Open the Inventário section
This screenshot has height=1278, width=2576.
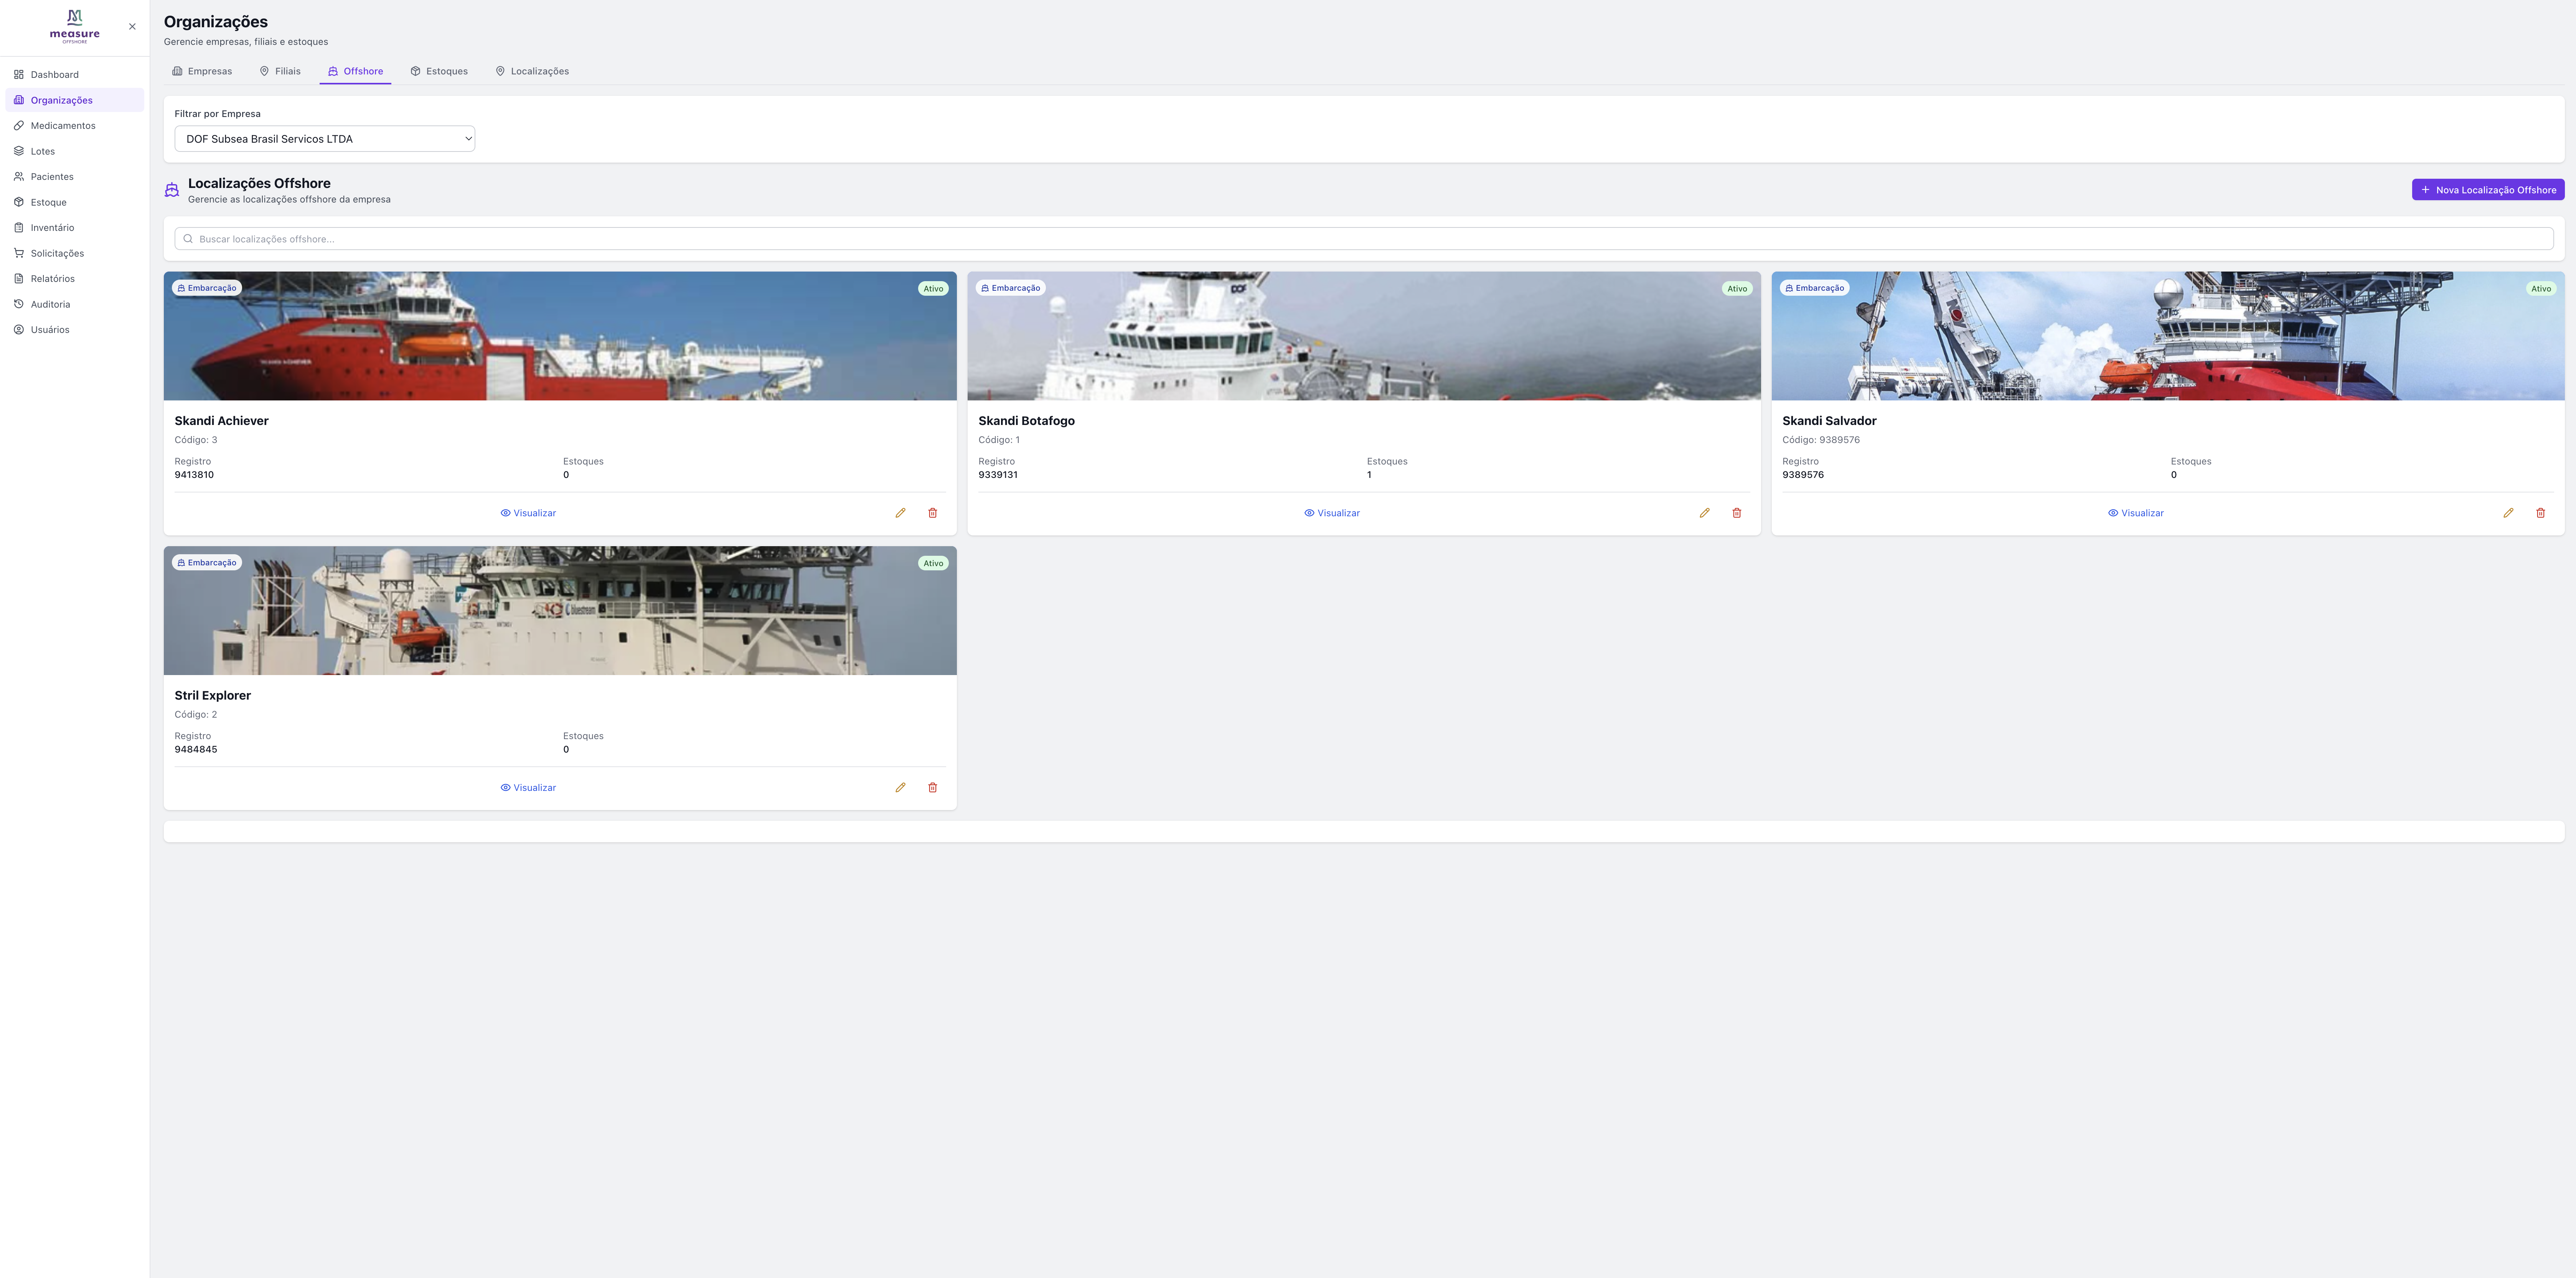click(x=52, y=227)
